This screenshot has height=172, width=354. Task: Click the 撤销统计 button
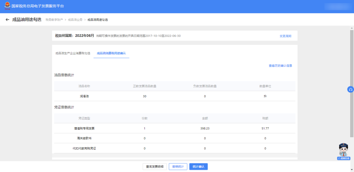coord(178,167)
